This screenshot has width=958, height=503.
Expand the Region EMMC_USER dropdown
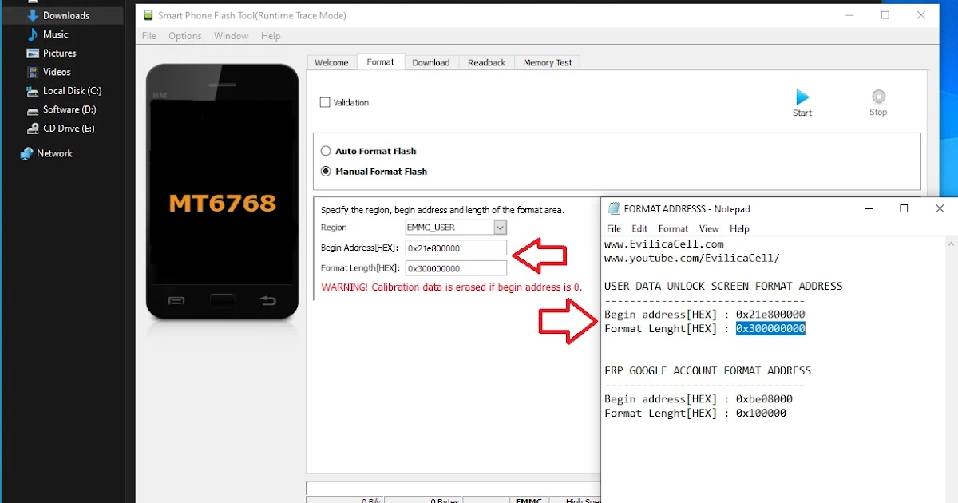coord(500,228)
